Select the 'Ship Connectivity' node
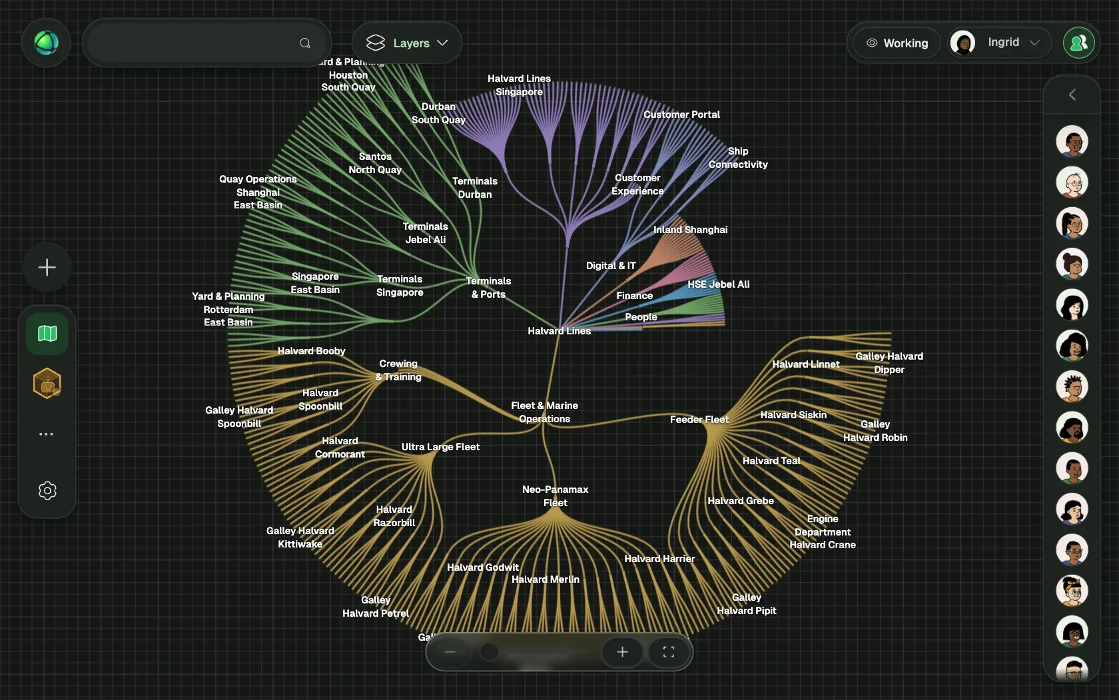 tap(738, 158)
